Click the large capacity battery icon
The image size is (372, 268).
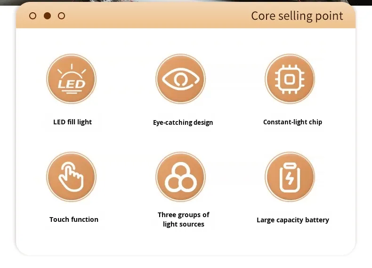click(290, 177)
